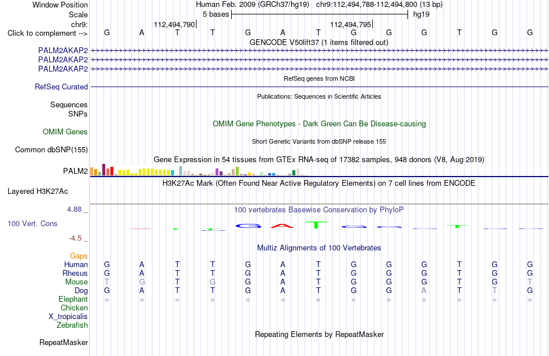Click the PALM2 GTEx label
Viewport: 549px width, 356px height.
click(x=75, y=171)
